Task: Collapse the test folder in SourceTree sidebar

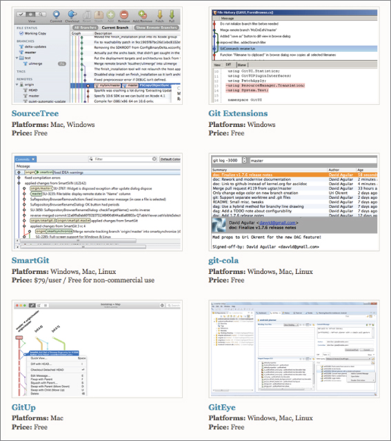Action: tap(17, 58)
